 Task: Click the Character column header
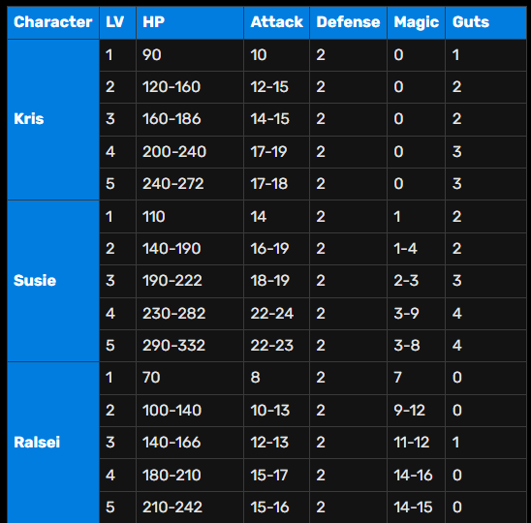pos(53,22)
